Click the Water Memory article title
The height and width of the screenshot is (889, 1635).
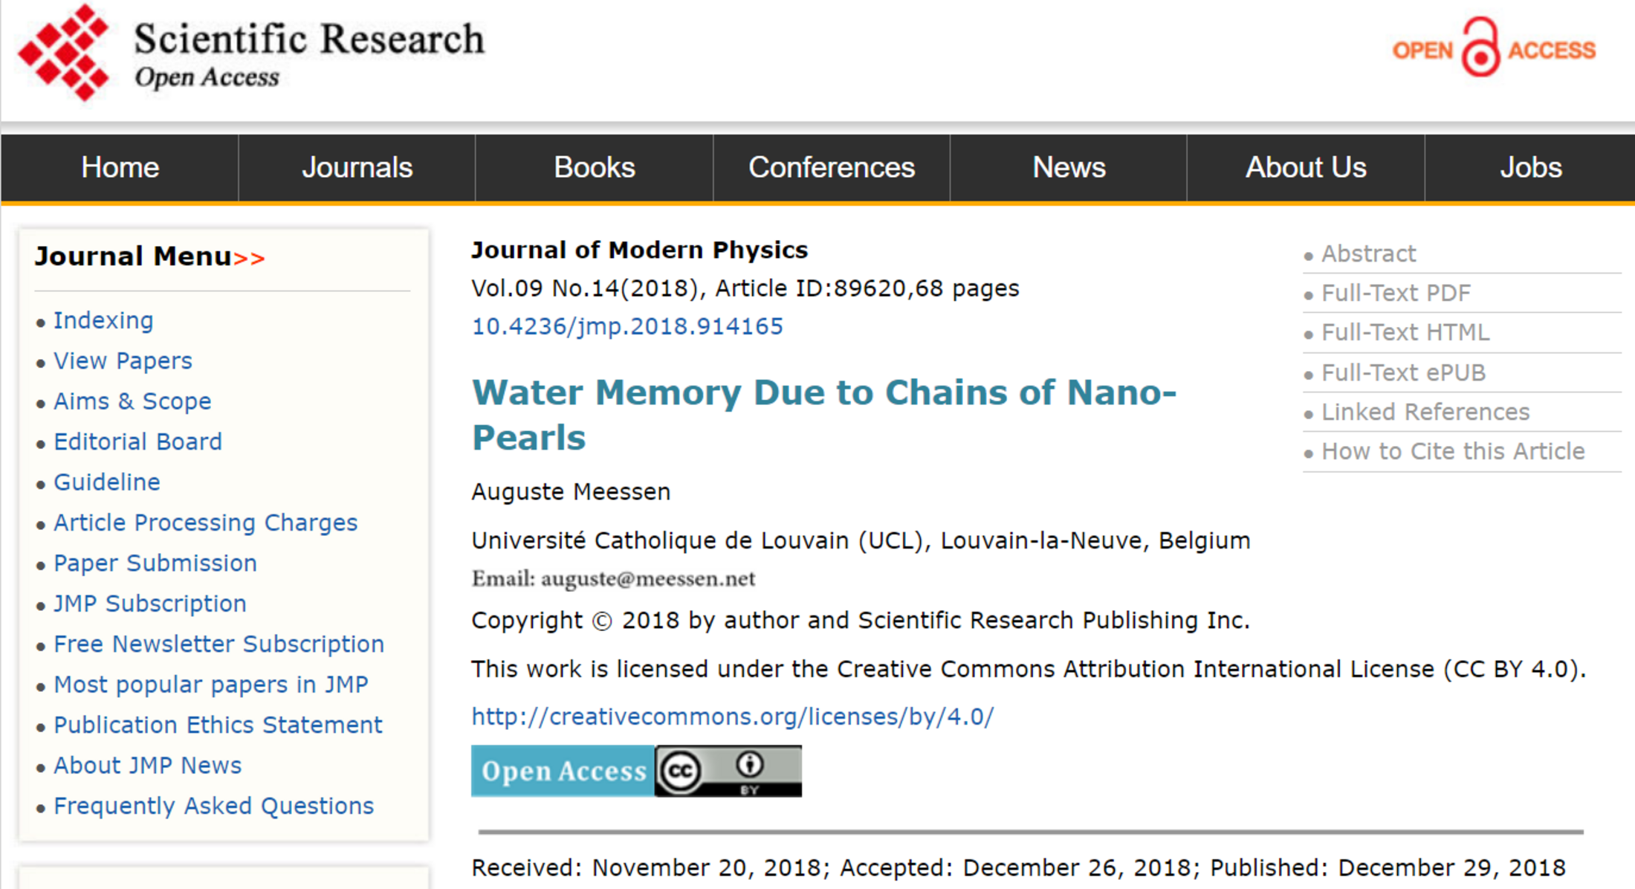tap(824, 415)
